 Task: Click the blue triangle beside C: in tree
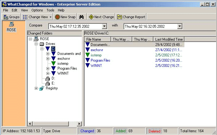click(x=48, y=49)
